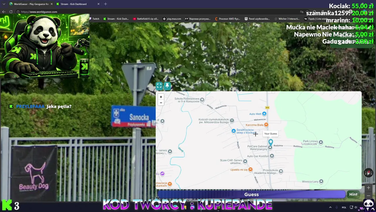Click the Karczma Biała restaurant marker

(x=266, y=125)
